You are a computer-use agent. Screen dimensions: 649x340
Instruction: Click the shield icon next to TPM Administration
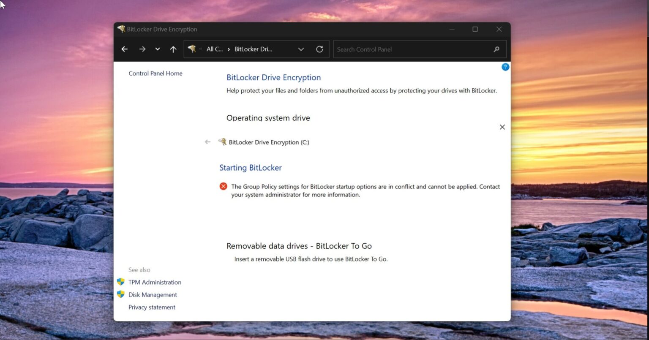(x=121, y=282)
